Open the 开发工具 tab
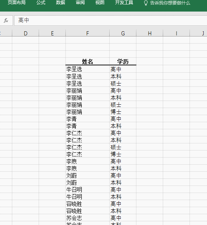Screen dimensions: 207x225 point(124,3)
